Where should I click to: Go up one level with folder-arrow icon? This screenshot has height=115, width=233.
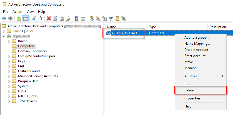click(x=19, y=18)
